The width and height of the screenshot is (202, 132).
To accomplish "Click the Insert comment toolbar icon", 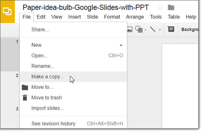I will click(171, 29).
